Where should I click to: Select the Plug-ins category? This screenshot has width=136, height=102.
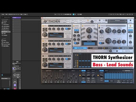coord(6,32)
